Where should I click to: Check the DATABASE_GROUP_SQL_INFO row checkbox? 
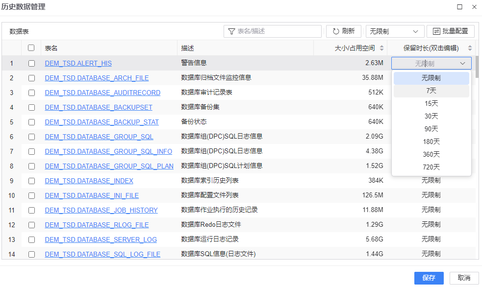[32, 152]
